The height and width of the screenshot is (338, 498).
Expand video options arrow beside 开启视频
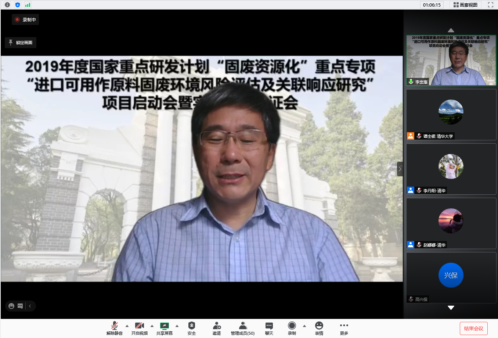click(152, 326)
